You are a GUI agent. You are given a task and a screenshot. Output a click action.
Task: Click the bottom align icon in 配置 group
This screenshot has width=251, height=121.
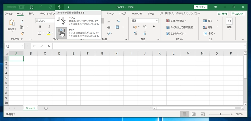click(x=109, y=27)
